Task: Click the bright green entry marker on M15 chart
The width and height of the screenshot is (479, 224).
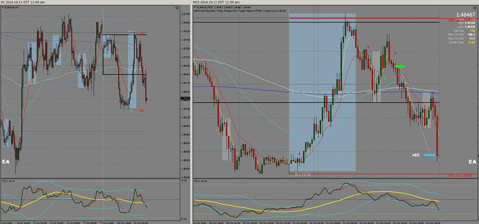Action: (400, 66)
